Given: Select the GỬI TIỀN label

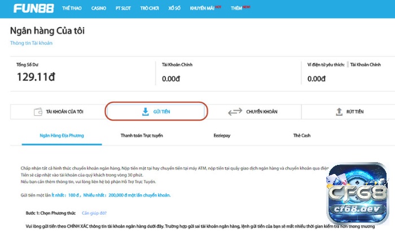Looking at the screenshot, I should (x=162, y=112).
